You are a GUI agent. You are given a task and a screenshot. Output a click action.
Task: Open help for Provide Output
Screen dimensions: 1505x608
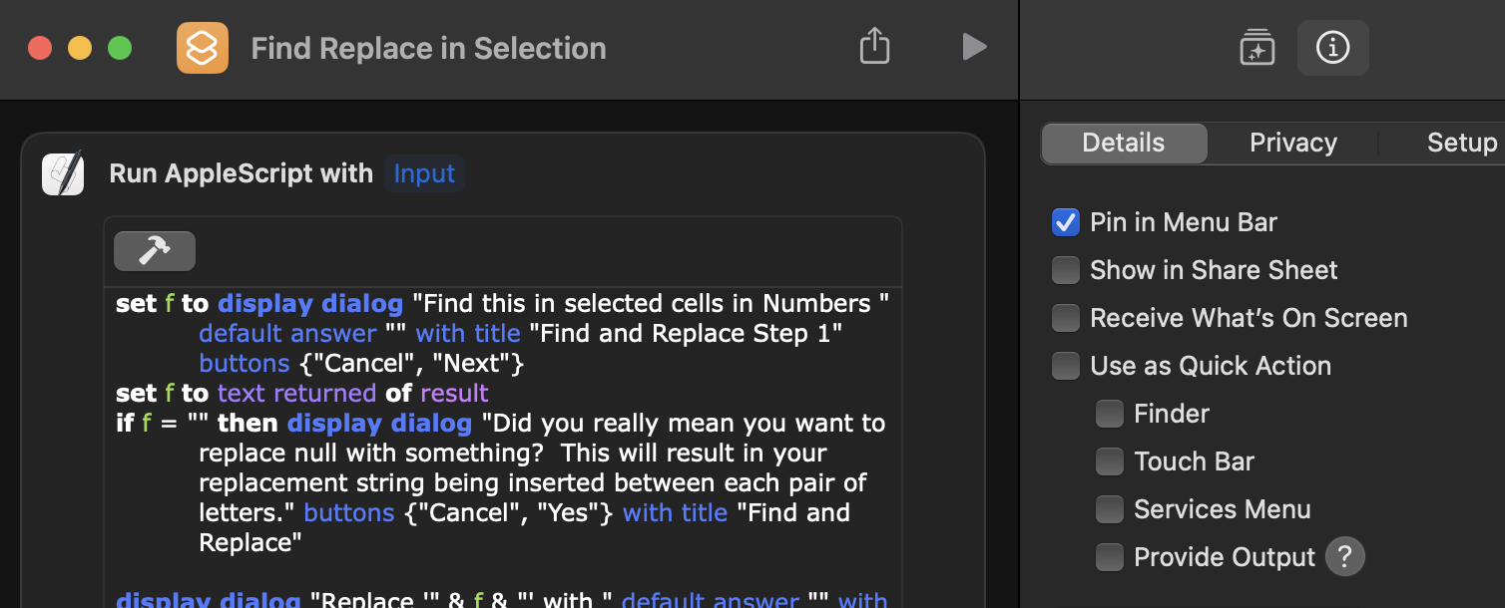(x=1344, y=557)
